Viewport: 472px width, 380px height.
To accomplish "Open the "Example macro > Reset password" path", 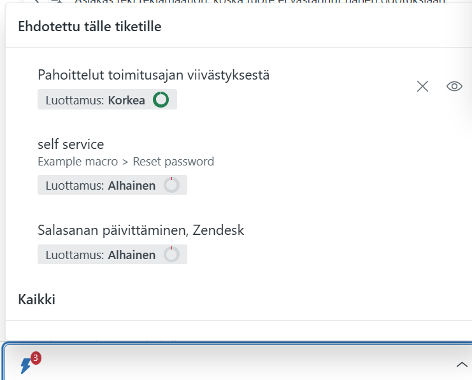I will [x=125, y=162].
